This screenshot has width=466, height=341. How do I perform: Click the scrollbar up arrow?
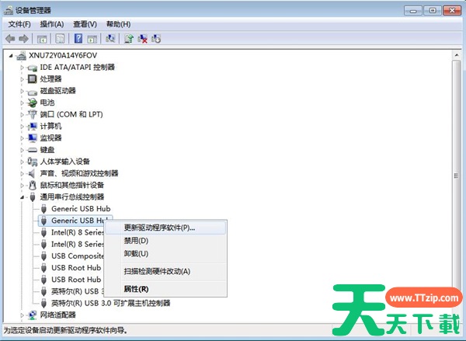tap(456, 55)
